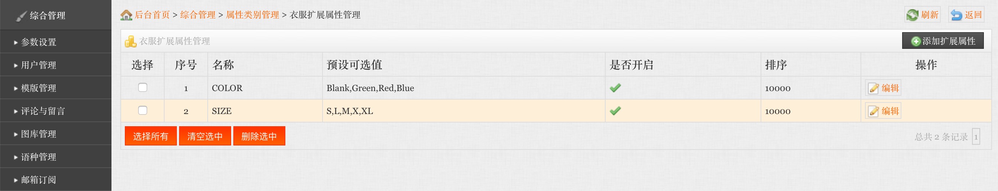The image size is (998, 191).
Task: Toggle the green enabled checkmark for COLOR
Action: [x=615, y=88]
